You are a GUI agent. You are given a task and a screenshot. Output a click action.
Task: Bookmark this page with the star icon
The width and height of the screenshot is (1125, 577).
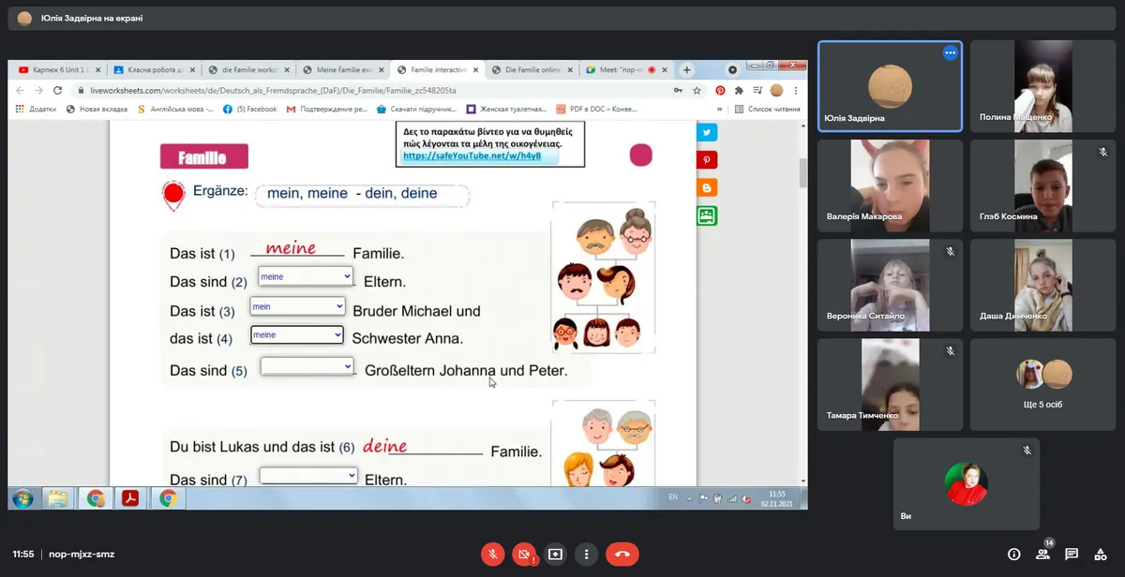[x=697, y=90]
